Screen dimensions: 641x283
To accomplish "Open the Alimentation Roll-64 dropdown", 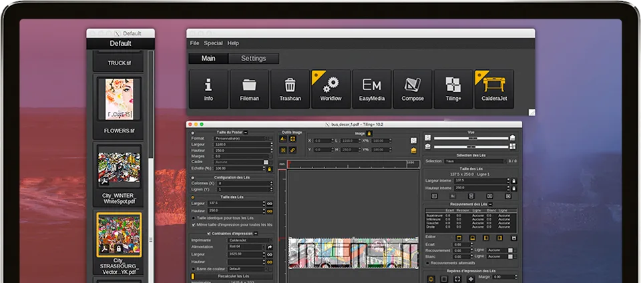I will coord(246,246).
